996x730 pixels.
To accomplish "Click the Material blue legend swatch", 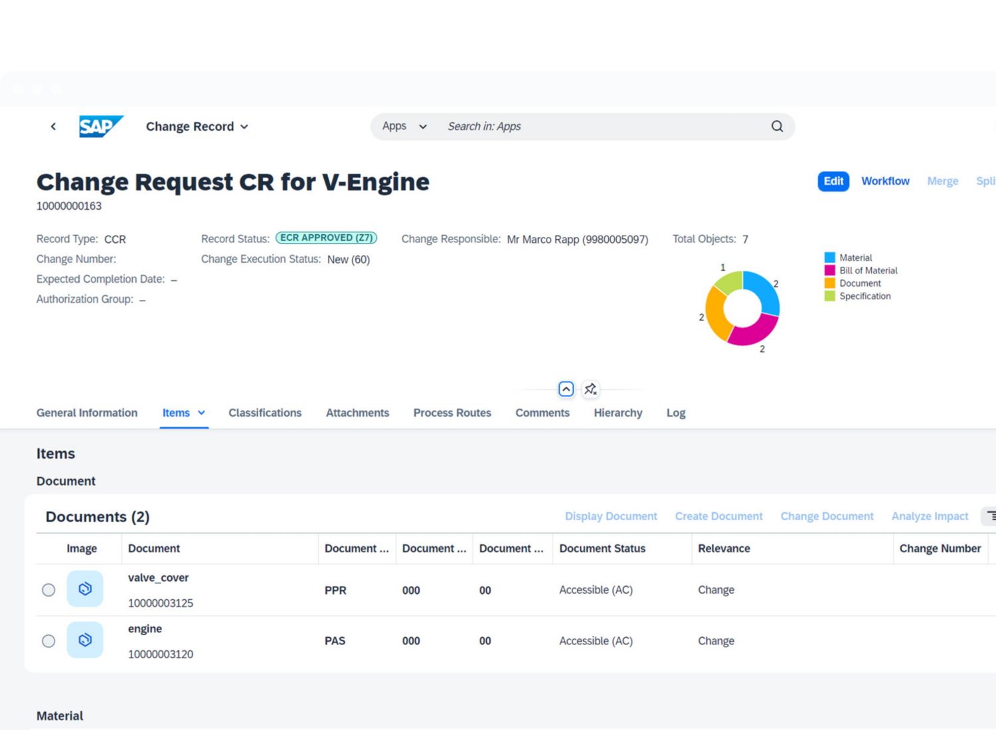I will pos(829,257).
